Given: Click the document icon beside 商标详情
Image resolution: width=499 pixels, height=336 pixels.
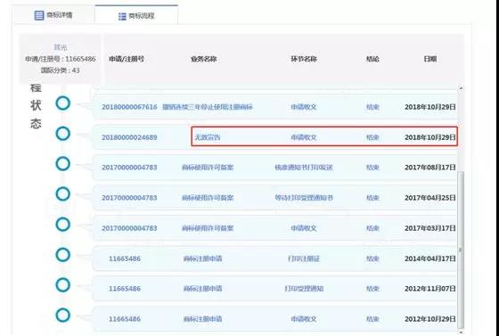Looking at the screenshot, I should click(39, 15).
